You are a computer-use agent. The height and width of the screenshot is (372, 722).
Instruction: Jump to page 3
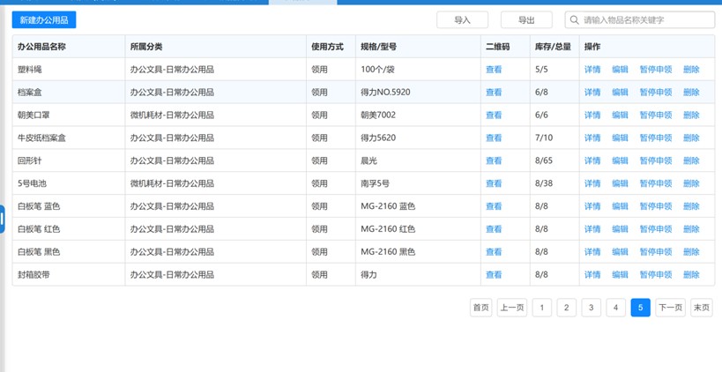click(592, 308)
